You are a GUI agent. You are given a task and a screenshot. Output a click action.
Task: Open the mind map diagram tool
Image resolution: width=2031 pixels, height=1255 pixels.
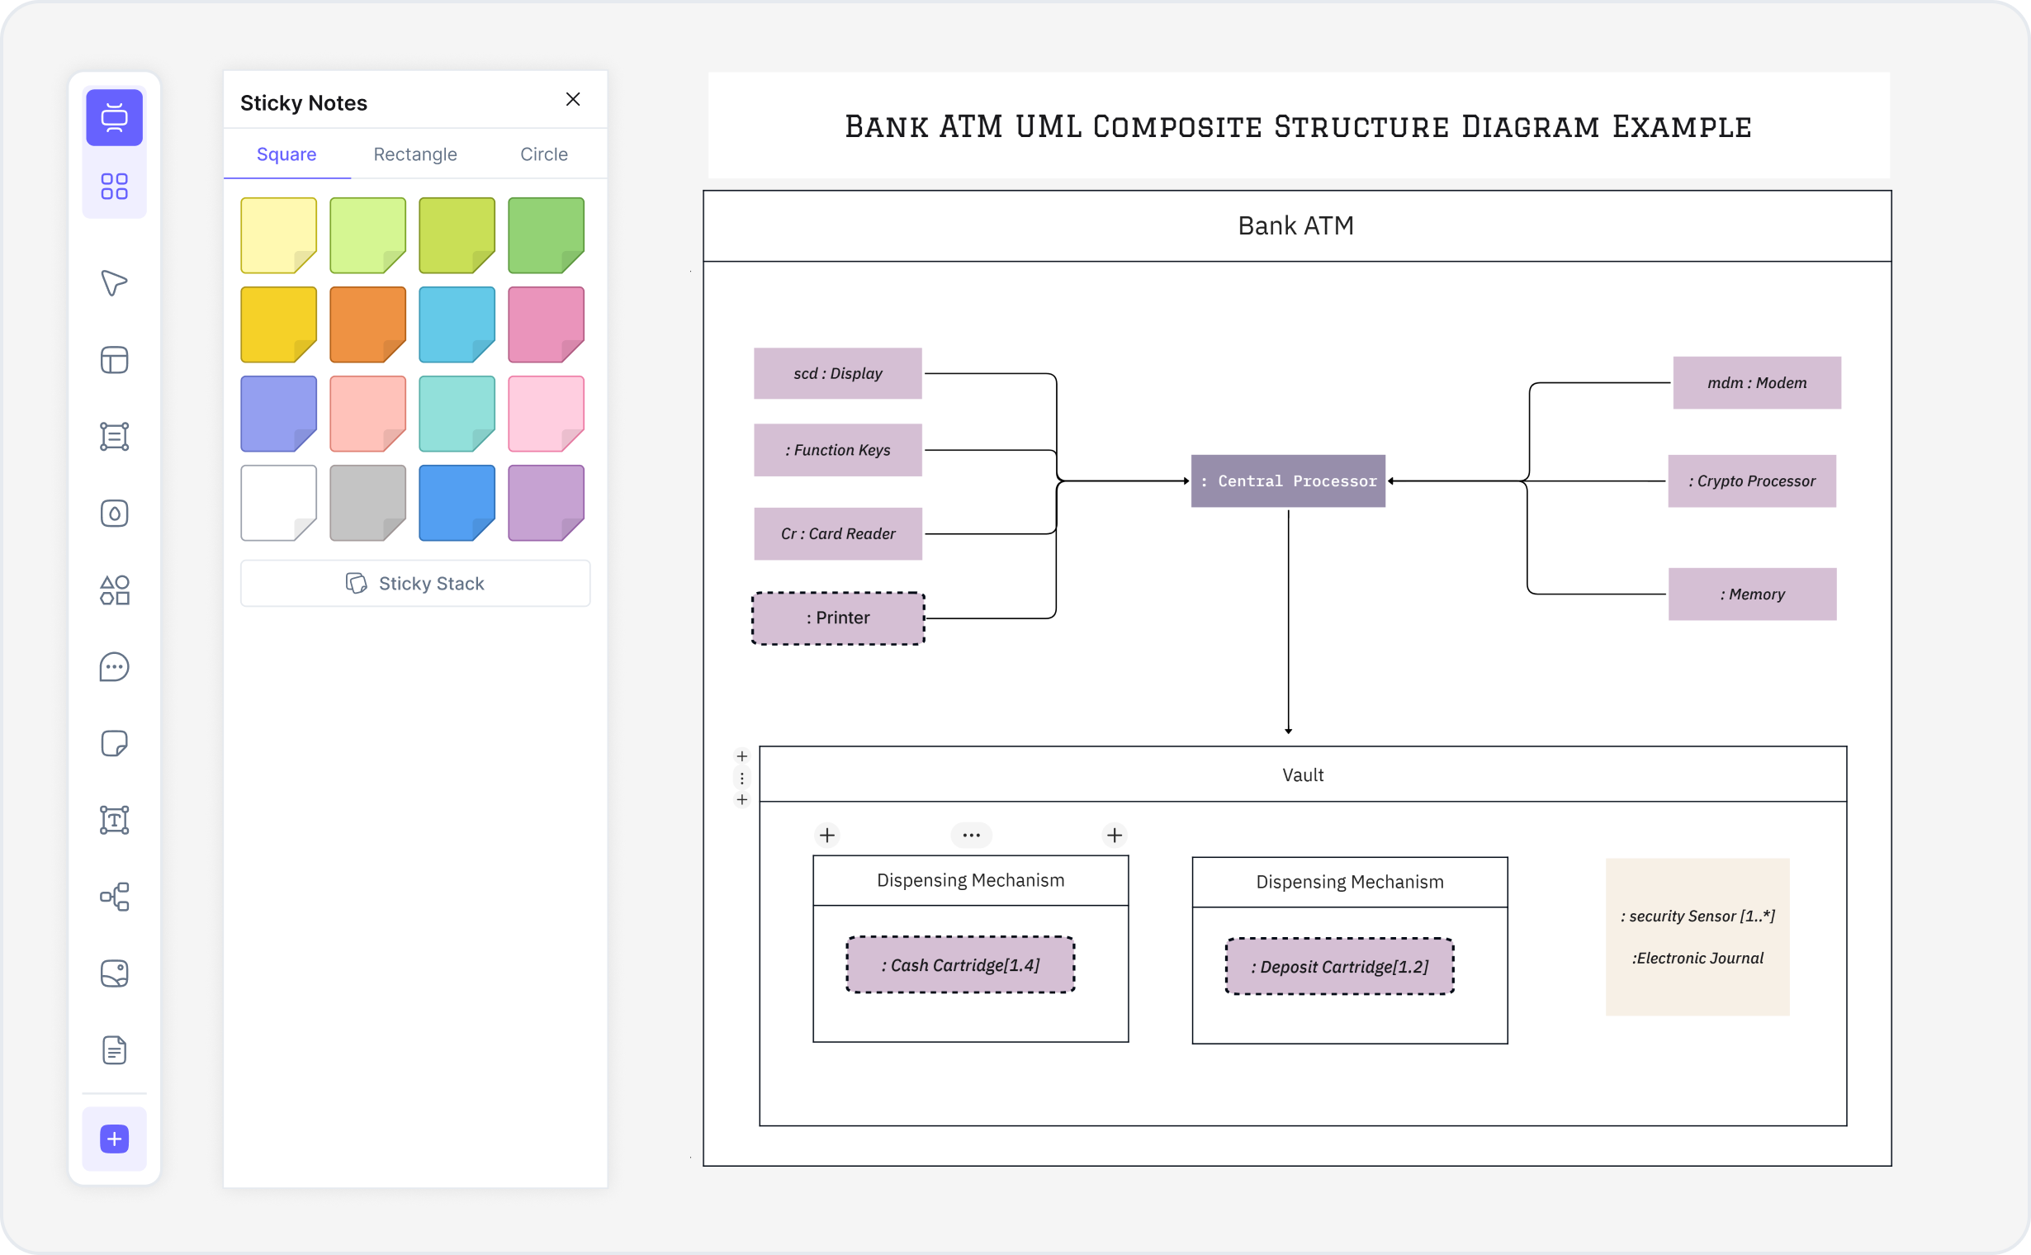coord(115,897)
